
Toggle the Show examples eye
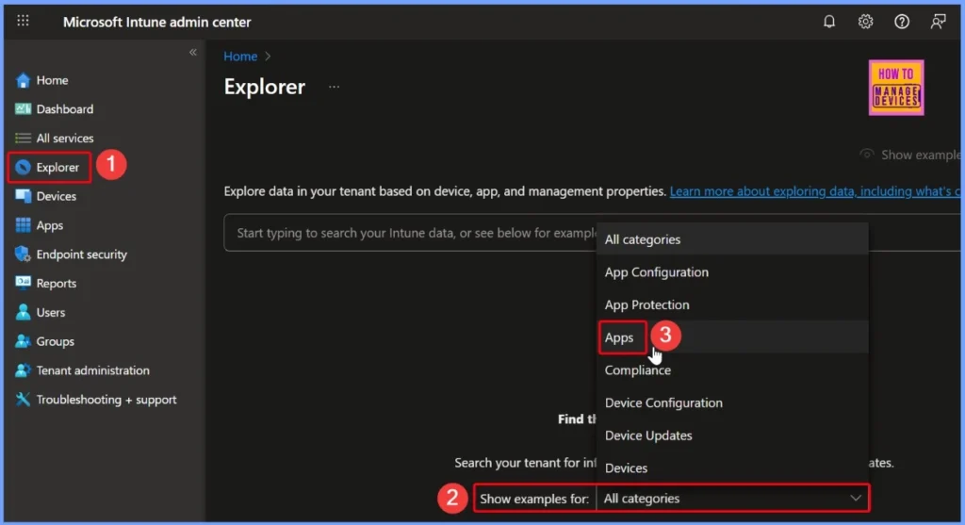pyautogui.click(x=867, y=155)
